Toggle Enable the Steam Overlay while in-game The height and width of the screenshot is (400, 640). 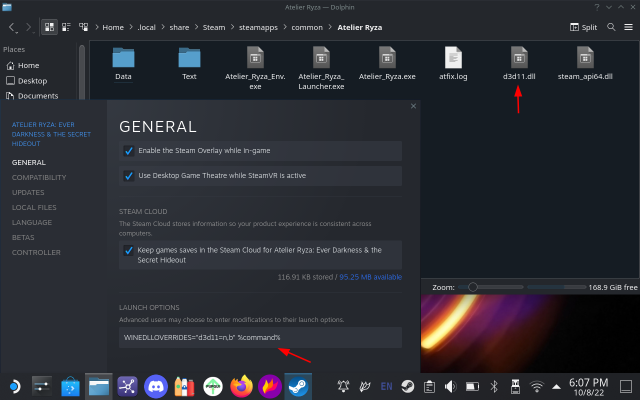click(x=129, y=150)
